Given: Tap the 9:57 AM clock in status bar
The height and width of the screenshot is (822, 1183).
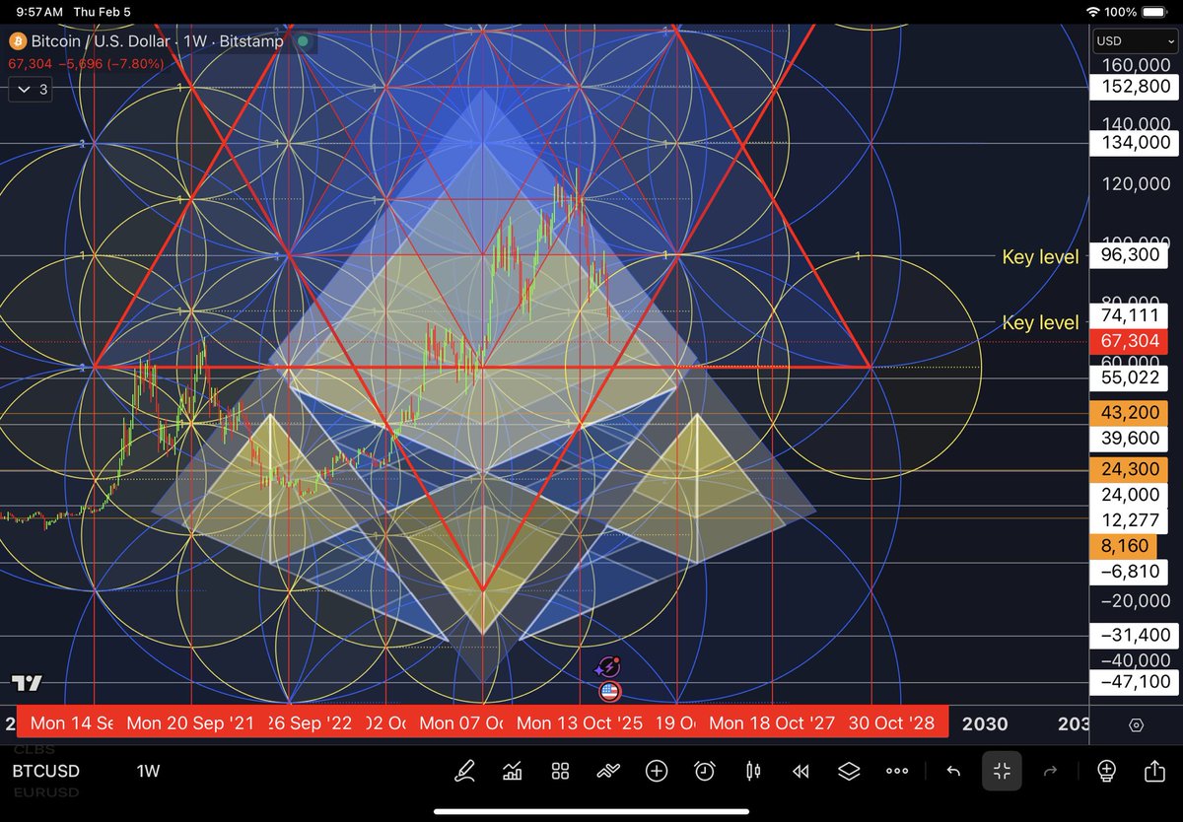Looking at the screenshot, I should point(37,11).
